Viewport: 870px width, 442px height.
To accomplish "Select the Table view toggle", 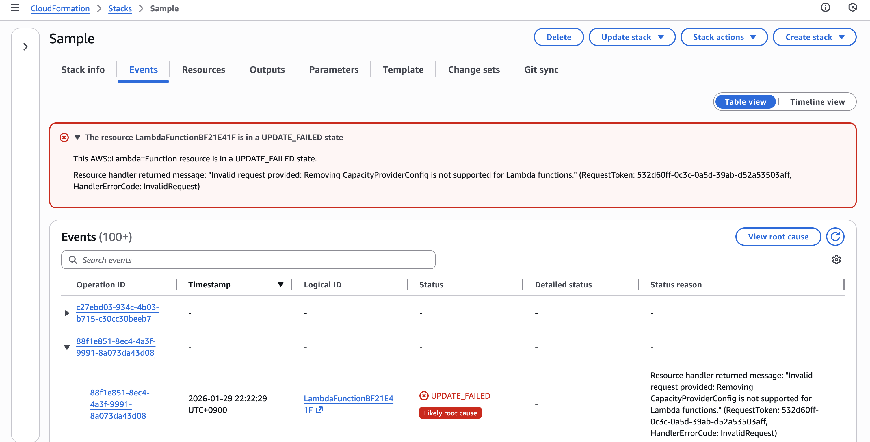I will 745,102.
